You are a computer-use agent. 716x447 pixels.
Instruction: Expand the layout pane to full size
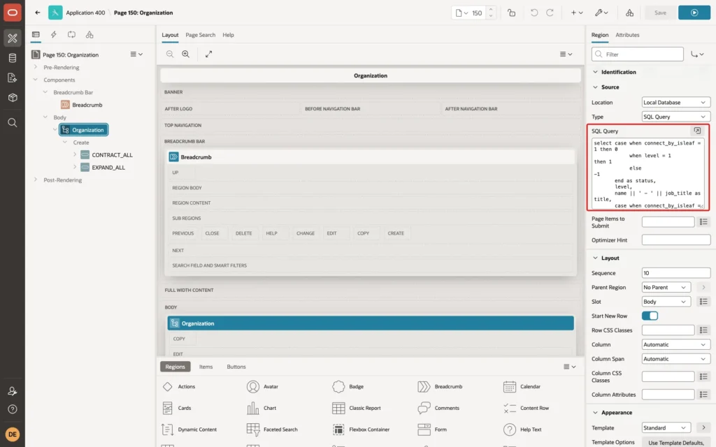(208, 54)
